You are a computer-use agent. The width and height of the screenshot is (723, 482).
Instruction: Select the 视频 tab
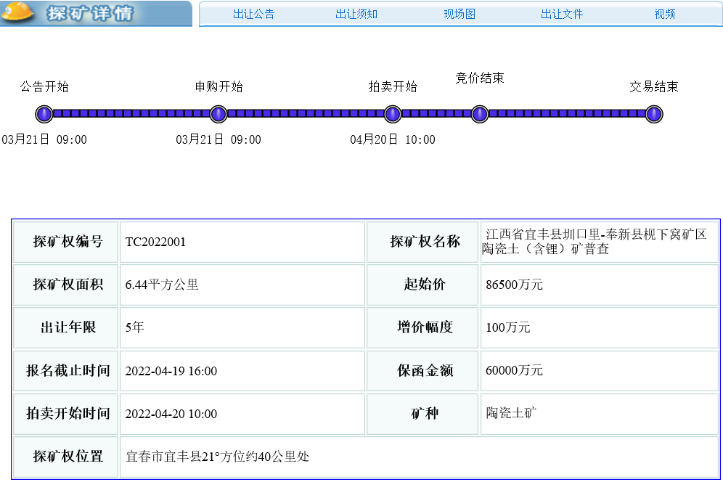click(664, 14)
